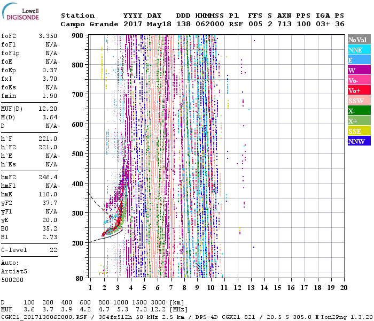Click the 062000 time value in header
The height and width of the screenshot is (321, 374).
point(210,24)
